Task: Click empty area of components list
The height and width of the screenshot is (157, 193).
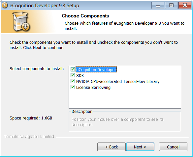Action: [125, 99]
